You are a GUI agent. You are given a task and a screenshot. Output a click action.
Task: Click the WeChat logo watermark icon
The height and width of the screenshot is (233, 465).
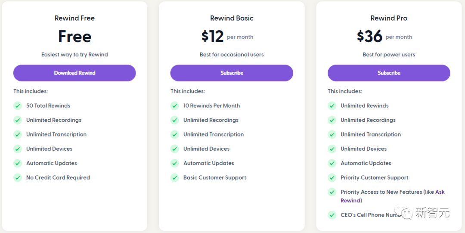[x=405, y=212]
